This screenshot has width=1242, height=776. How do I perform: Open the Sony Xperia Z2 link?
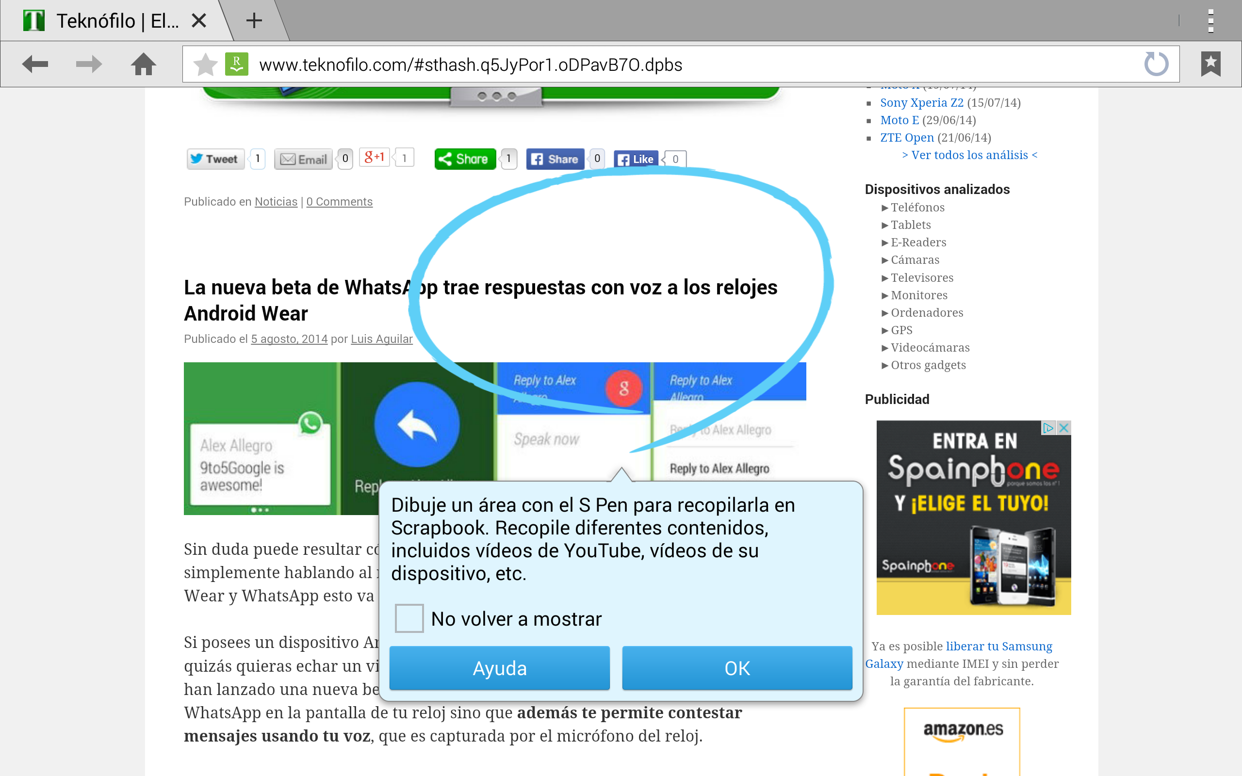[921, 103]
